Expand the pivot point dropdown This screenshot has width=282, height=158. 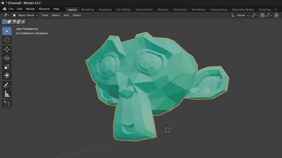coord(255,15)
